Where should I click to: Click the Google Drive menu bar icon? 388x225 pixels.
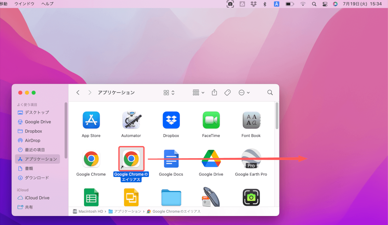tap(242, 4)
